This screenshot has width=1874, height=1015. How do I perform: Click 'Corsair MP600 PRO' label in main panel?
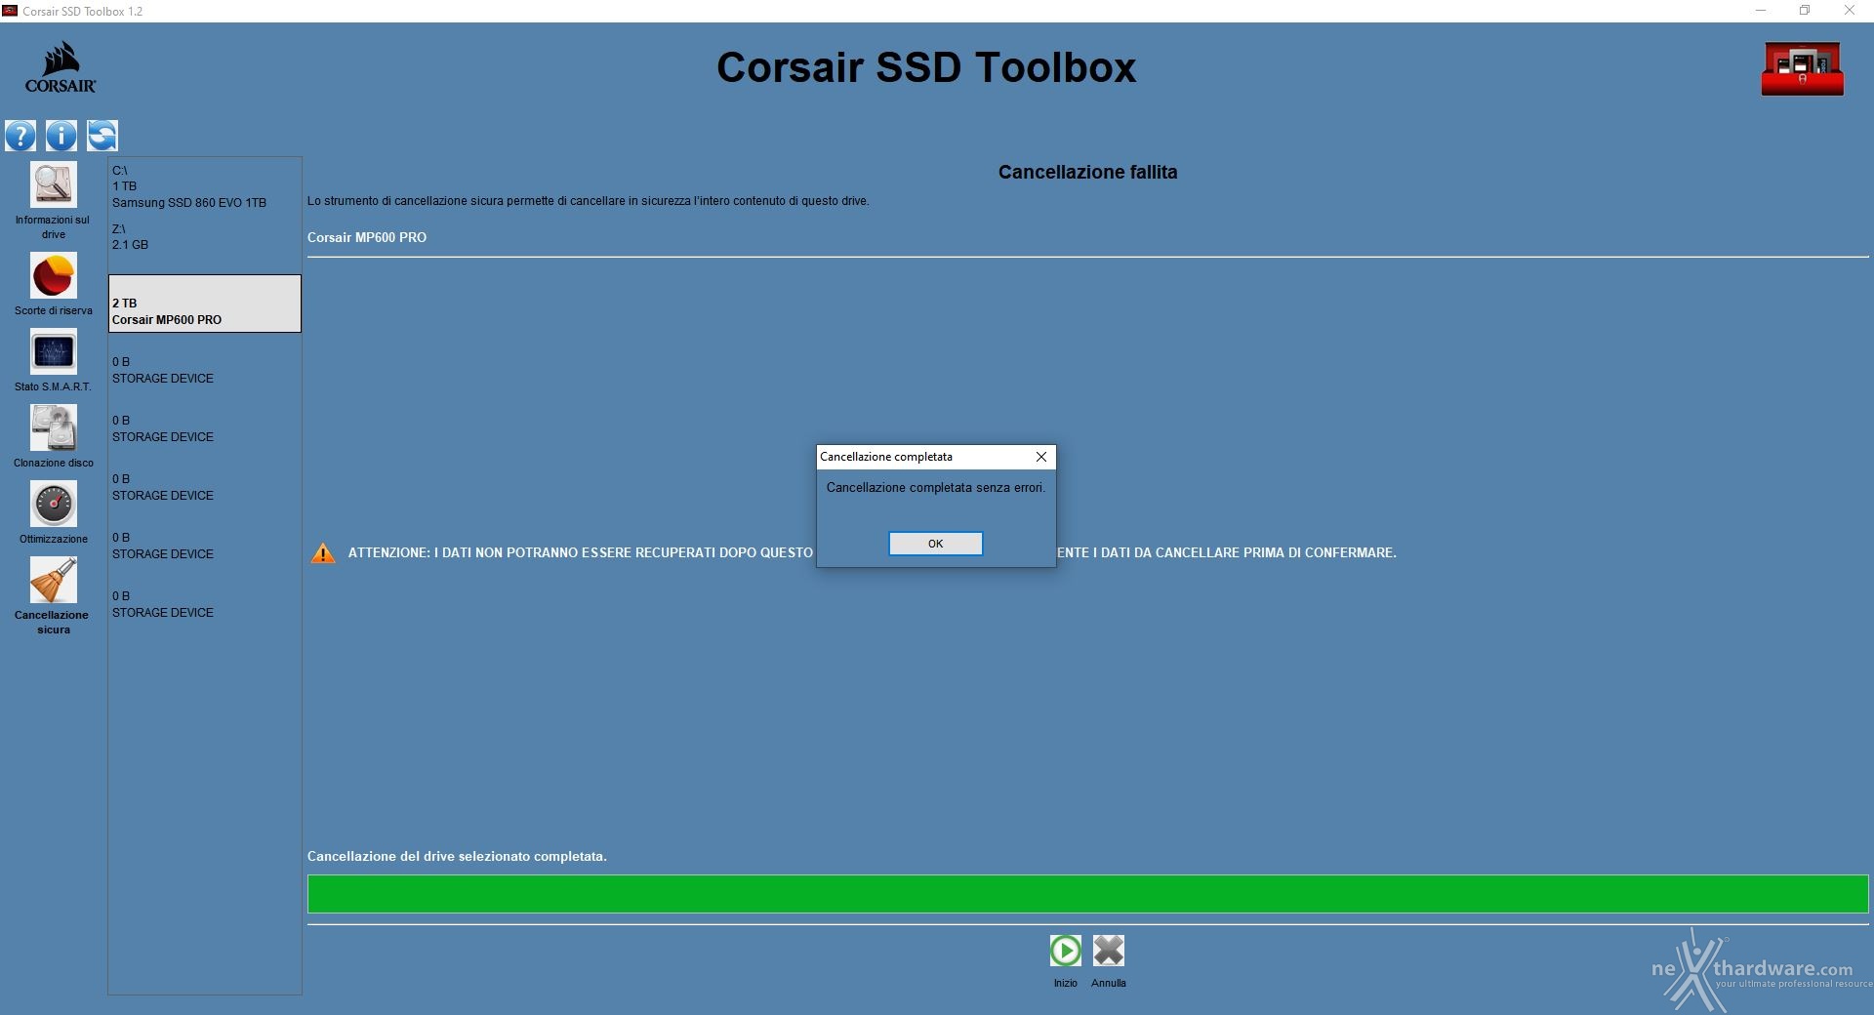pyautogui.click(x=367, y=237)
